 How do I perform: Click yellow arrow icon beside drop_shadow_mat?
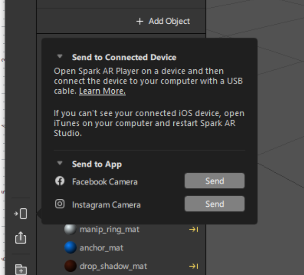pos(194,266)
